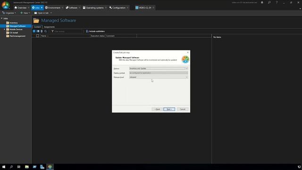This screenshot has width=302, height=170.
Task: Open the Configuration tab
Action: pyautogui.click(x=117, y=8)
